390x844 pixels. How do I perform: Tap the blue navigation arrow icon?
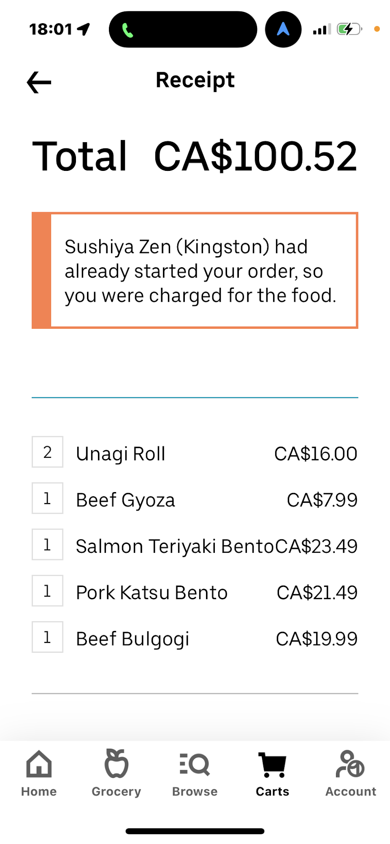283,30
